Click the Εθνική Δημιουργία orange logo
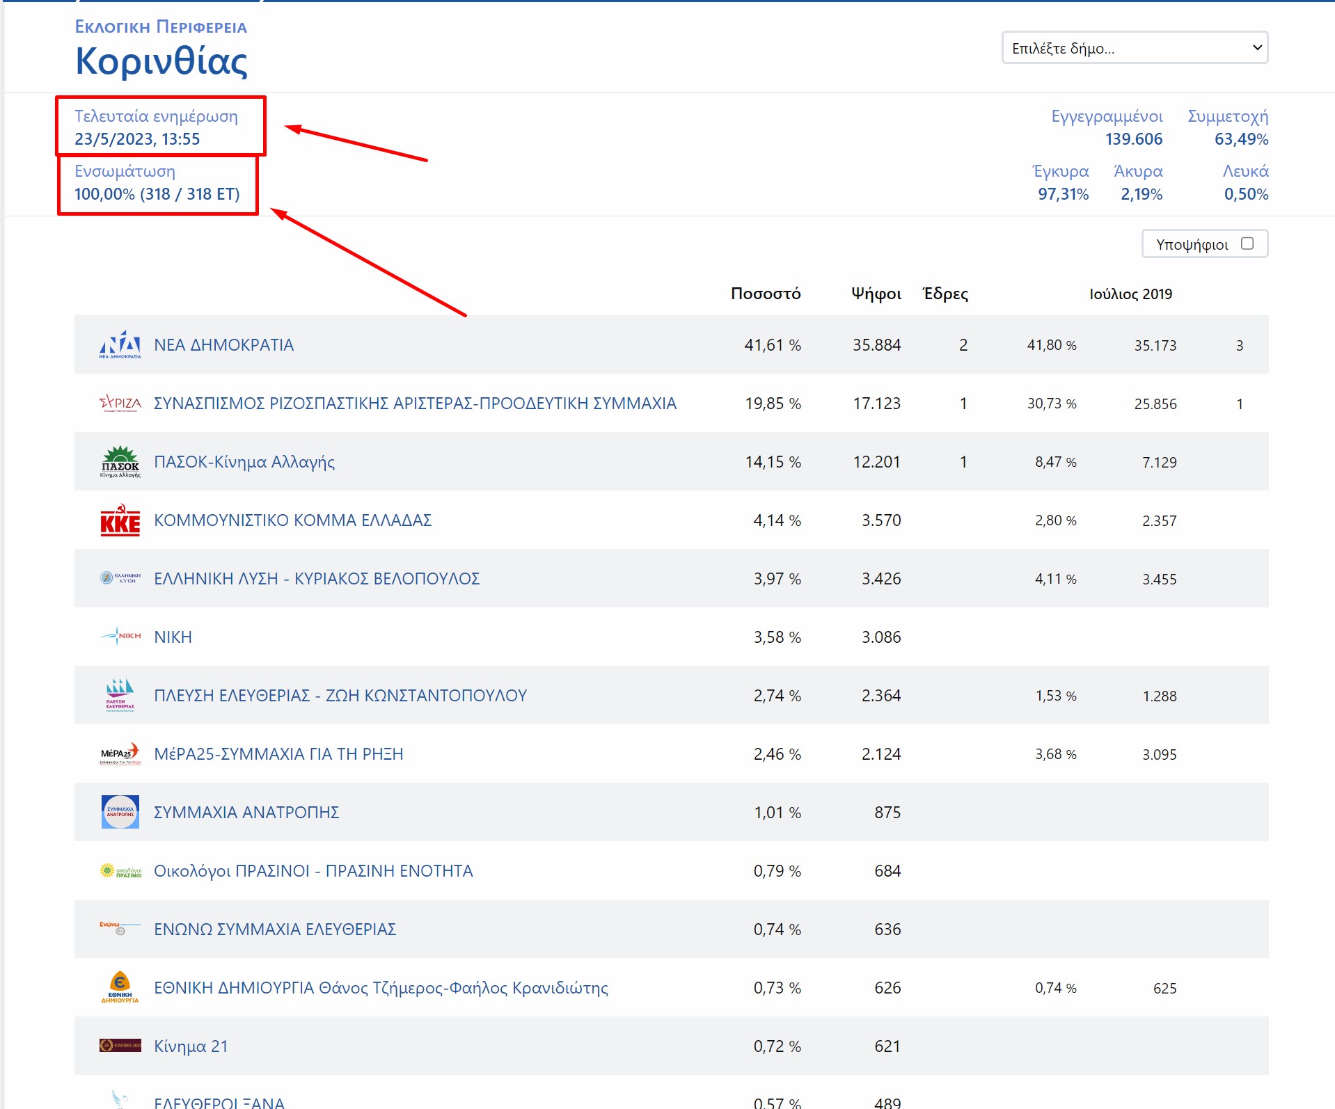Viewport: 1335px width, 1109px height. 120,987
